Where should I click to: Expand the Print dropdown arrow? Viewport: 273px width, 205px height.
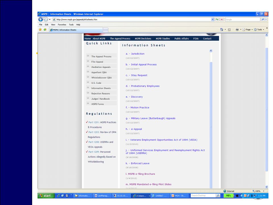point(241,30)
